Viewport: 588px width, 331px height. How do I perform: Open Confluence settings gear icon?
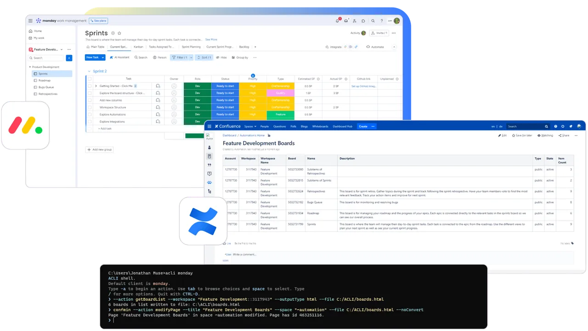(x=563, y=126)
